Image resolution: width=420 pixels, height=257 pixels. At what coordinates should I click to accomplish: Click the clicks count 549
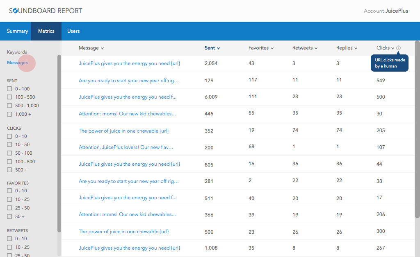pos(381,80)
